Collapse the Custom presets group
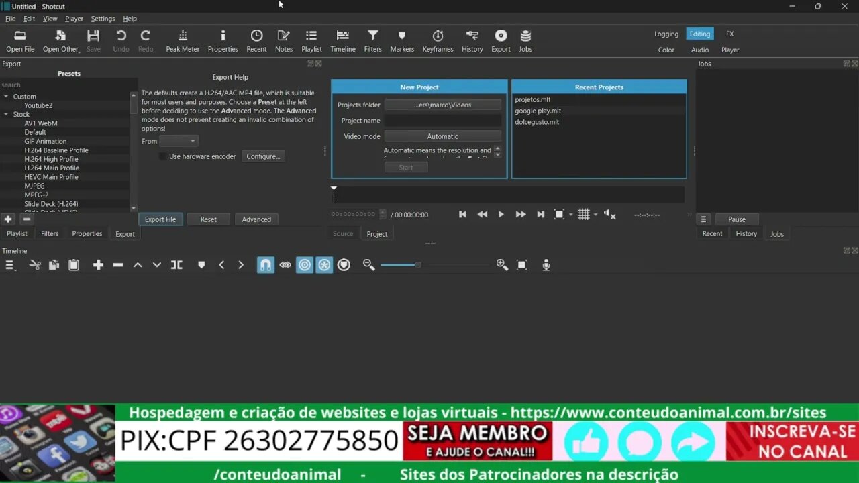Viewport: 859px width, 483px height. (6, 97)
